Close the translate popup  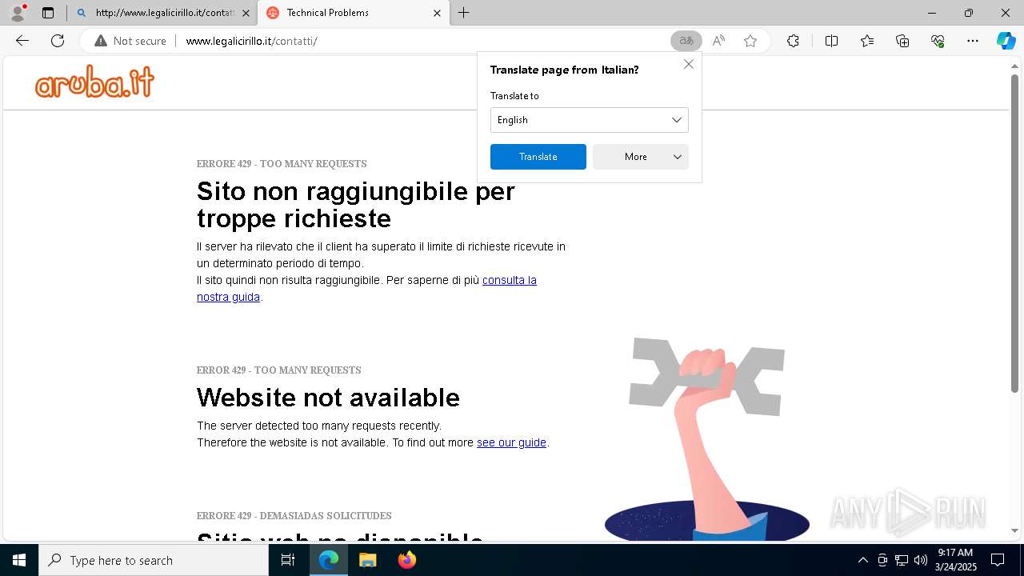coord(689,64)
